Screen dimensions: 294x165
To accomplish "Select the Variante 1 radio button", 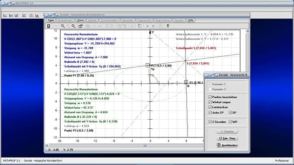I will (x=210, y=84).
